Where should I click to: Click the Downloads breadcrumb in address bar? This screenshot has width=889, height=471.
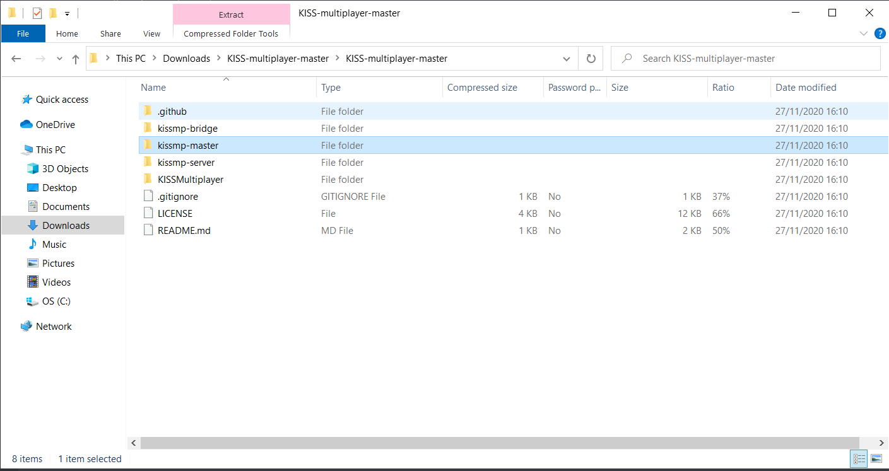187,59
